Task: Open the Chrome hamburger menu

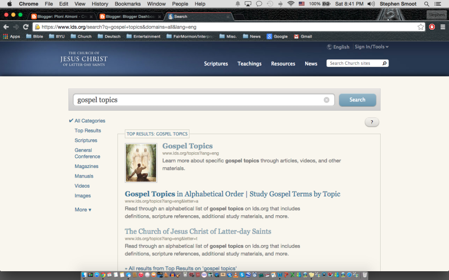Action: pos(443,27)
